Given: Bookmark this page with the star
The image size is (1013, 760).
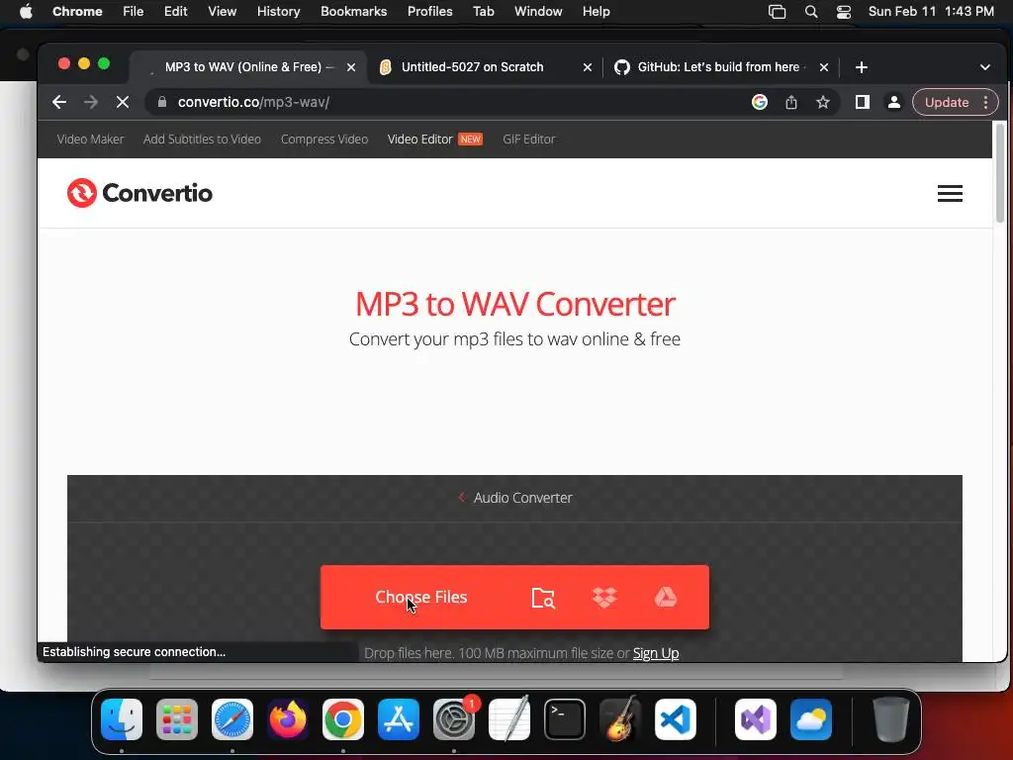Looking at the screenshot, I should (x=822, y=102).
